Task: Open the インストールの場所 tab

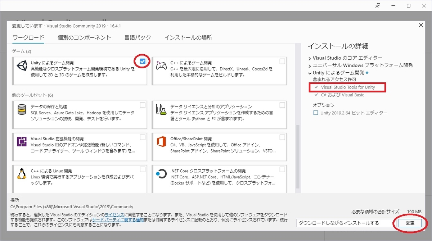Action: (188, 37)
